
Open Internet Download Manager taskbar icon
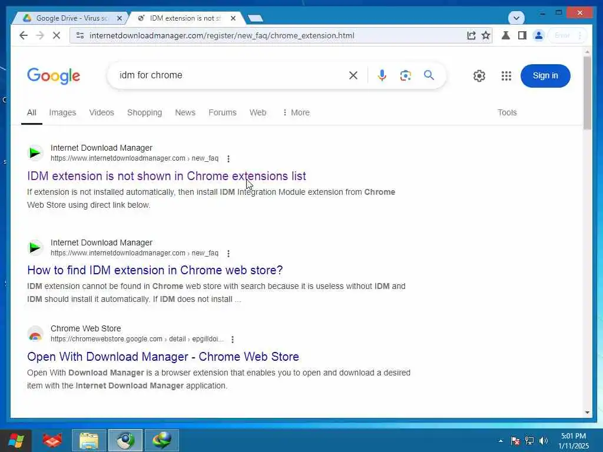tap(162, 440)
